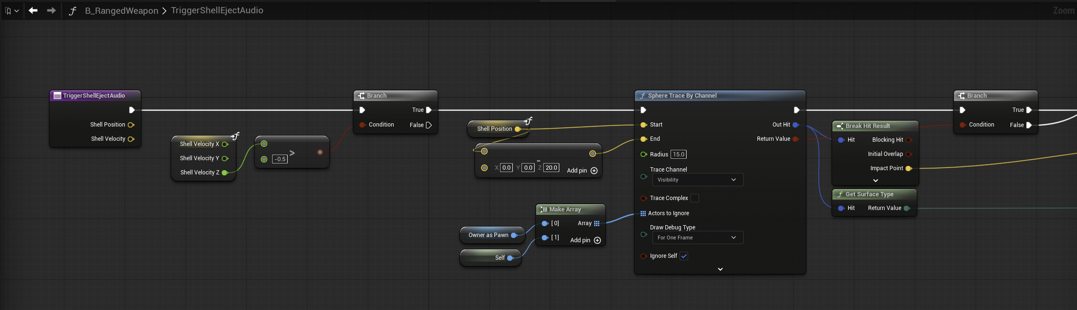This screenshot has width=1077, height=310.
Task: Click Shell Position output pin on entry node
Action: pyautogui.click(x=131, y=125)
